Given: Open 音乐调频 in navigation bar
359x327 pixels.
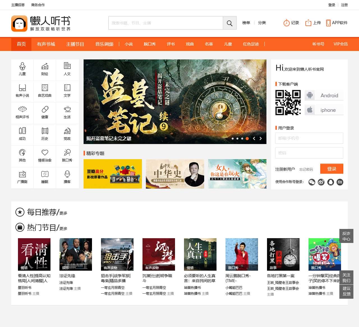Looking at the screenshot, I should 104,44.
